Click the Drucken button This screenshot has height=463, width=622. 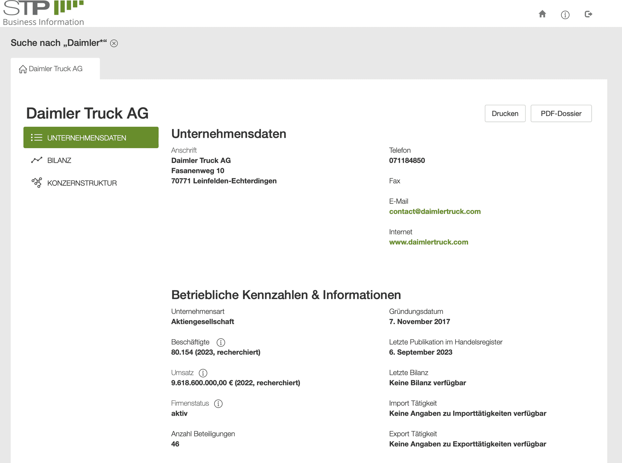point(505,113)
